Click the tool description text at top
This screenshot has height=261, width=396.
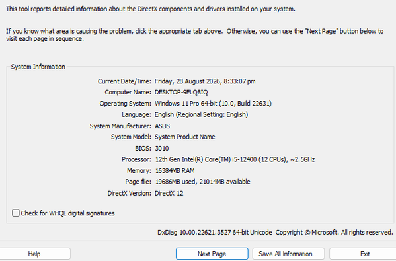point(151,9)
